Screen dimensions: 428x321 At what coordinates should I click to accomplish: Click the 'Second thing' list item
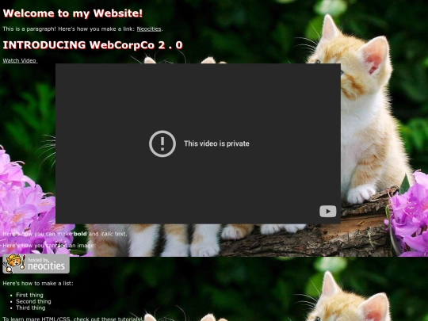click(x=33, y=301)
